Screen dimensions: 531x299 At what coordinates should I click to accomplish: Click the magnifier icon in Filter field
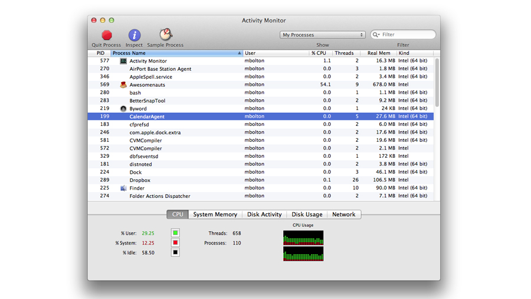[376, 35]
